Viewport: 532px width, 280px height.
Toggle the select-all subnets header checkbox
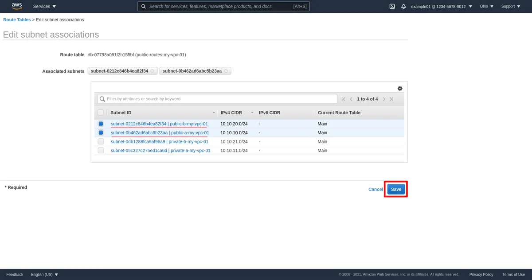click(101, 113)
